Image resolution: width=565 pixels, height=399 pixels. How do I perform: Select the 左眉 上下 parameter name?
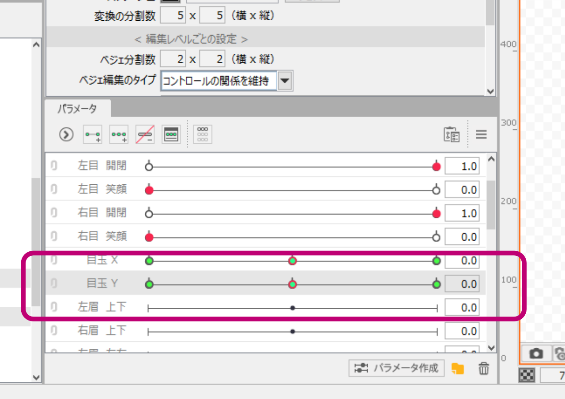[102, 307]
